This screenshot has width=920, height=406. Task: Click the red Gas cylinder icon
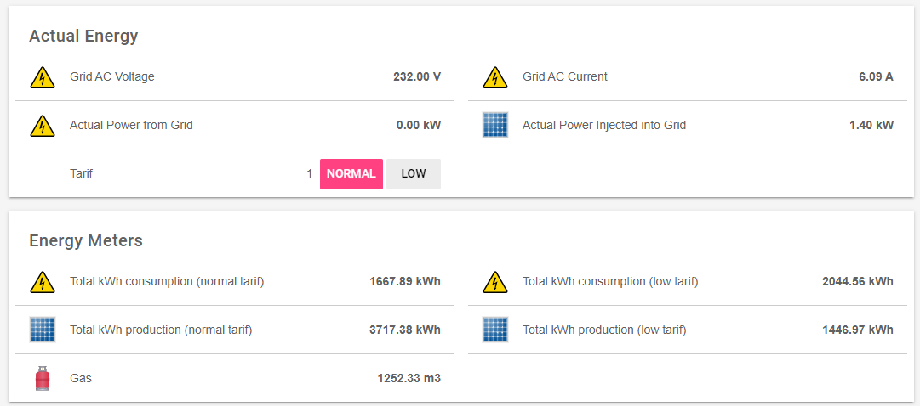(43, 378)
